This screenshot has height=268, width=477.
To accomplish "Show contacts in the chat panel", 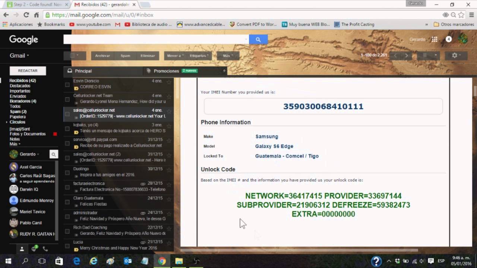I will point(22,249).
